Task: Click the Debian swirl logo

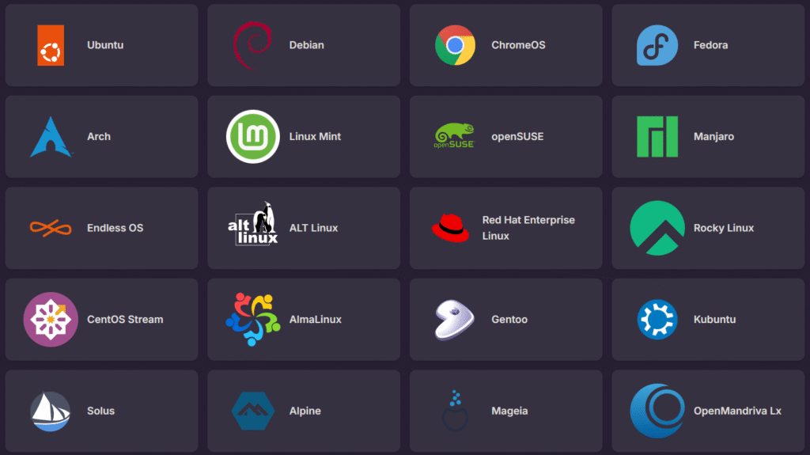Action: (252, 46)
